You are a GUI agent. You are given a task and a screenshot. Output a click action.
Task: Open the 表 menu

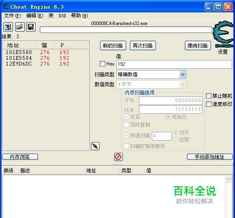pos(51,16)
